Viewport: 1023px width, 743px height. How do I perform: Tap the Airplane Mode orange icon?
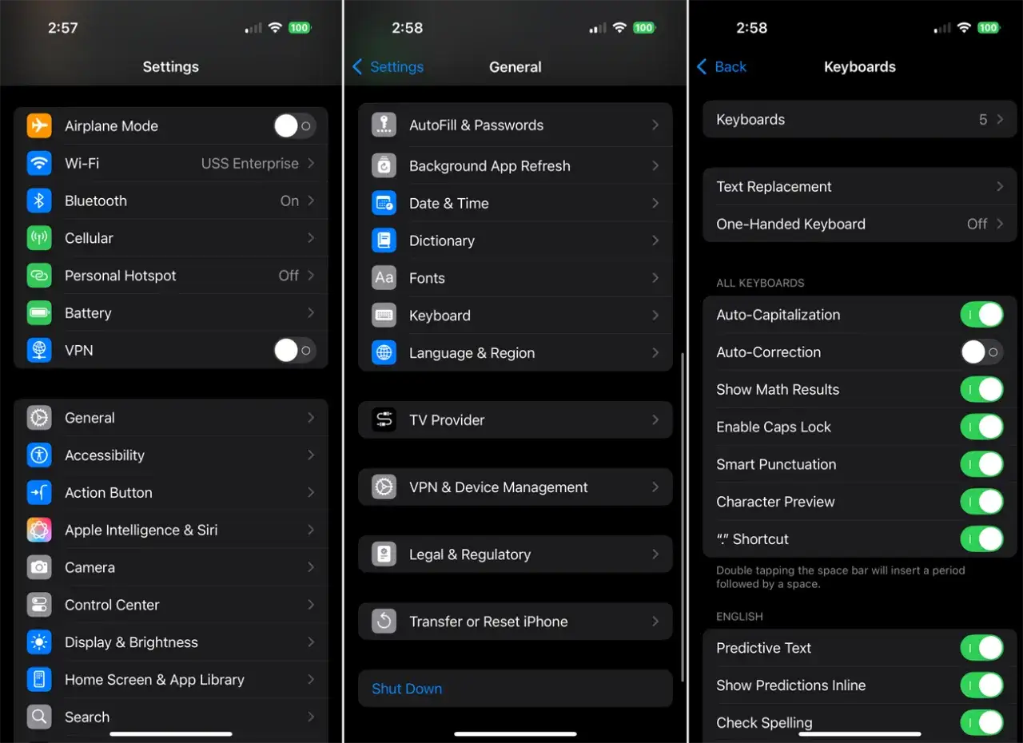click(39, 125)
